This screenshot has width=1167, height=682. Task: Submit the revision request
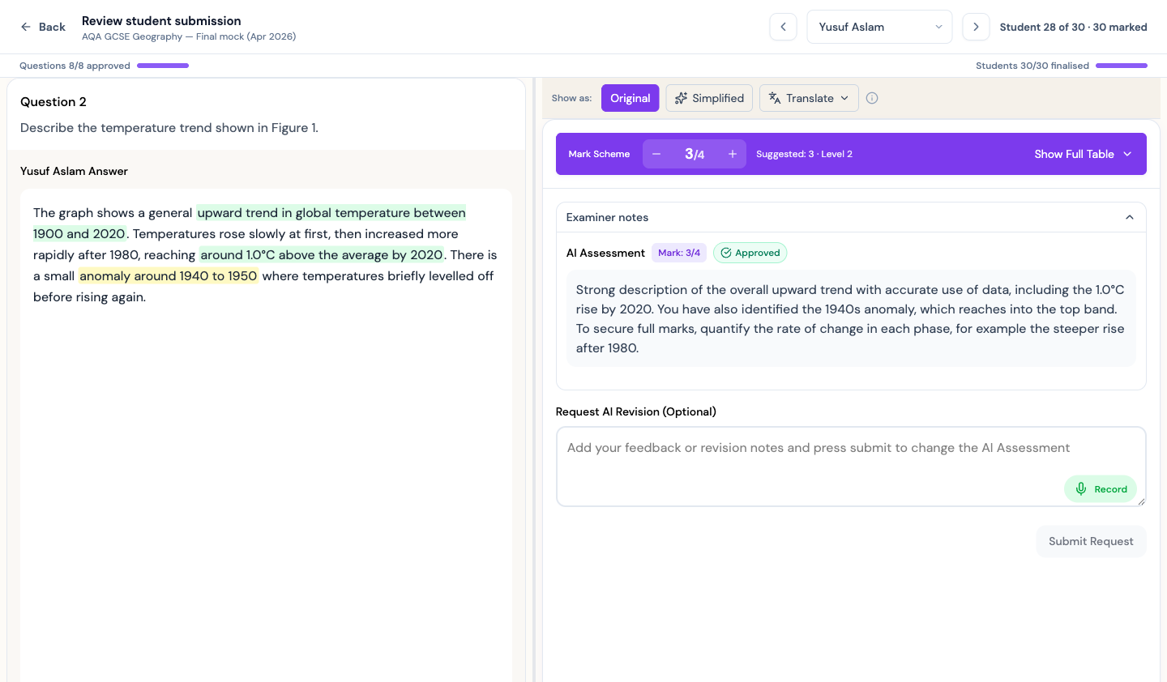tap(1091, 541)
